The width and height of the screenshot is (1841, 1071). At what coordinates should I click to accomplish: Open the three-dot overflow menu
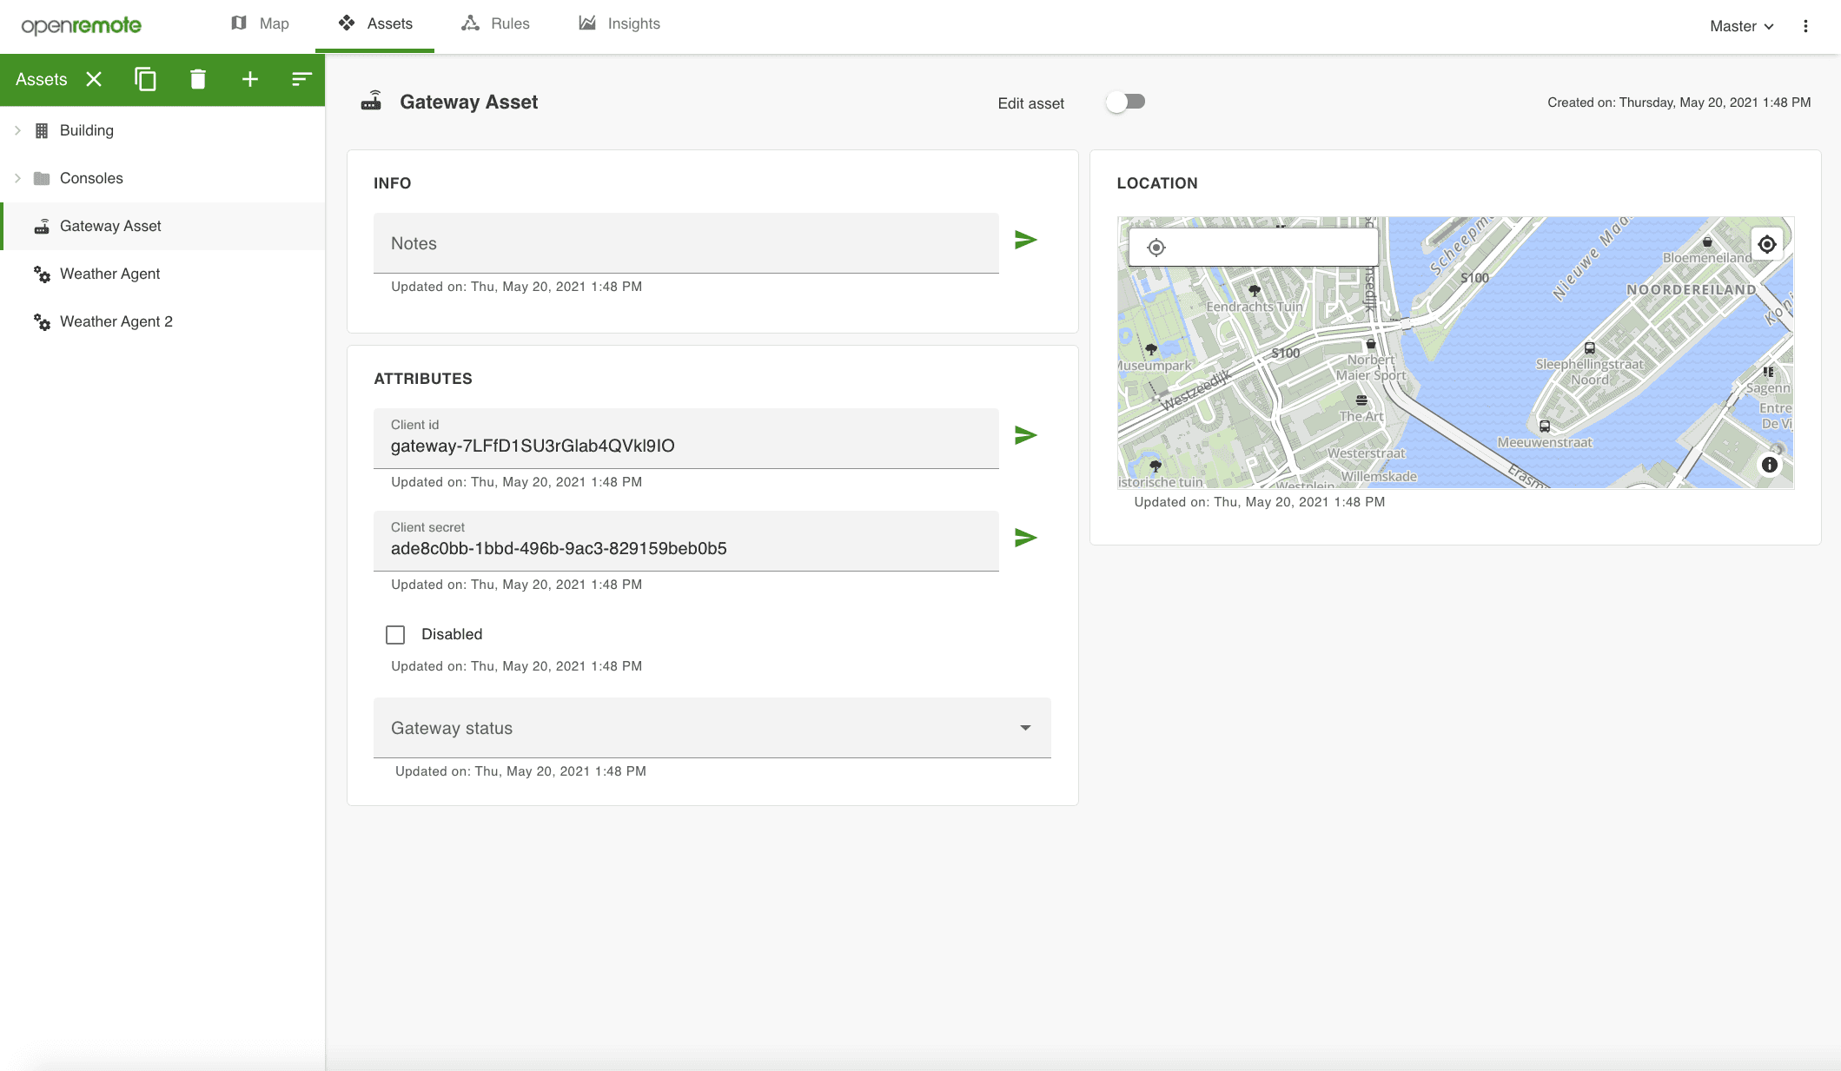(1805, 26)
